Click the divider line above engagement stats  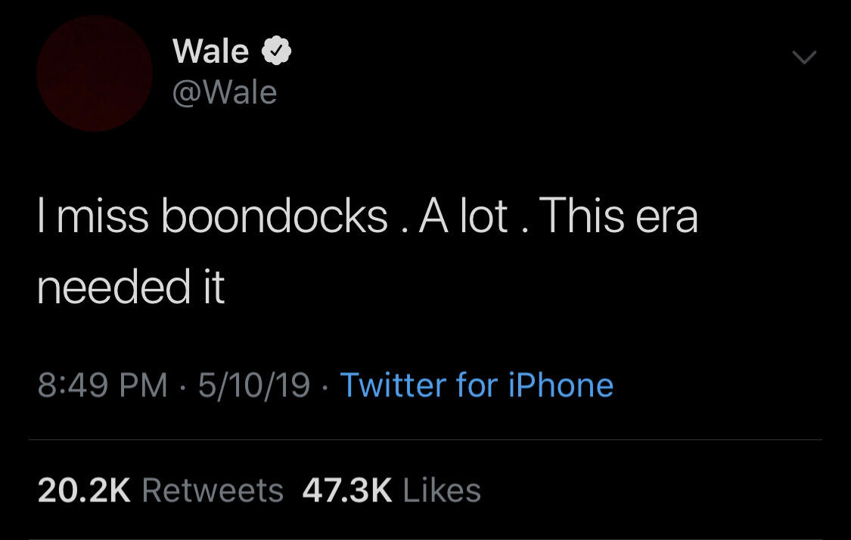pyautogui.click(x=425, y=437)
